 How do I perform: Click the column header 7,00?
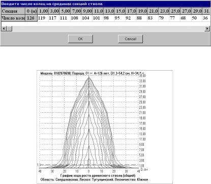point(76,11)
